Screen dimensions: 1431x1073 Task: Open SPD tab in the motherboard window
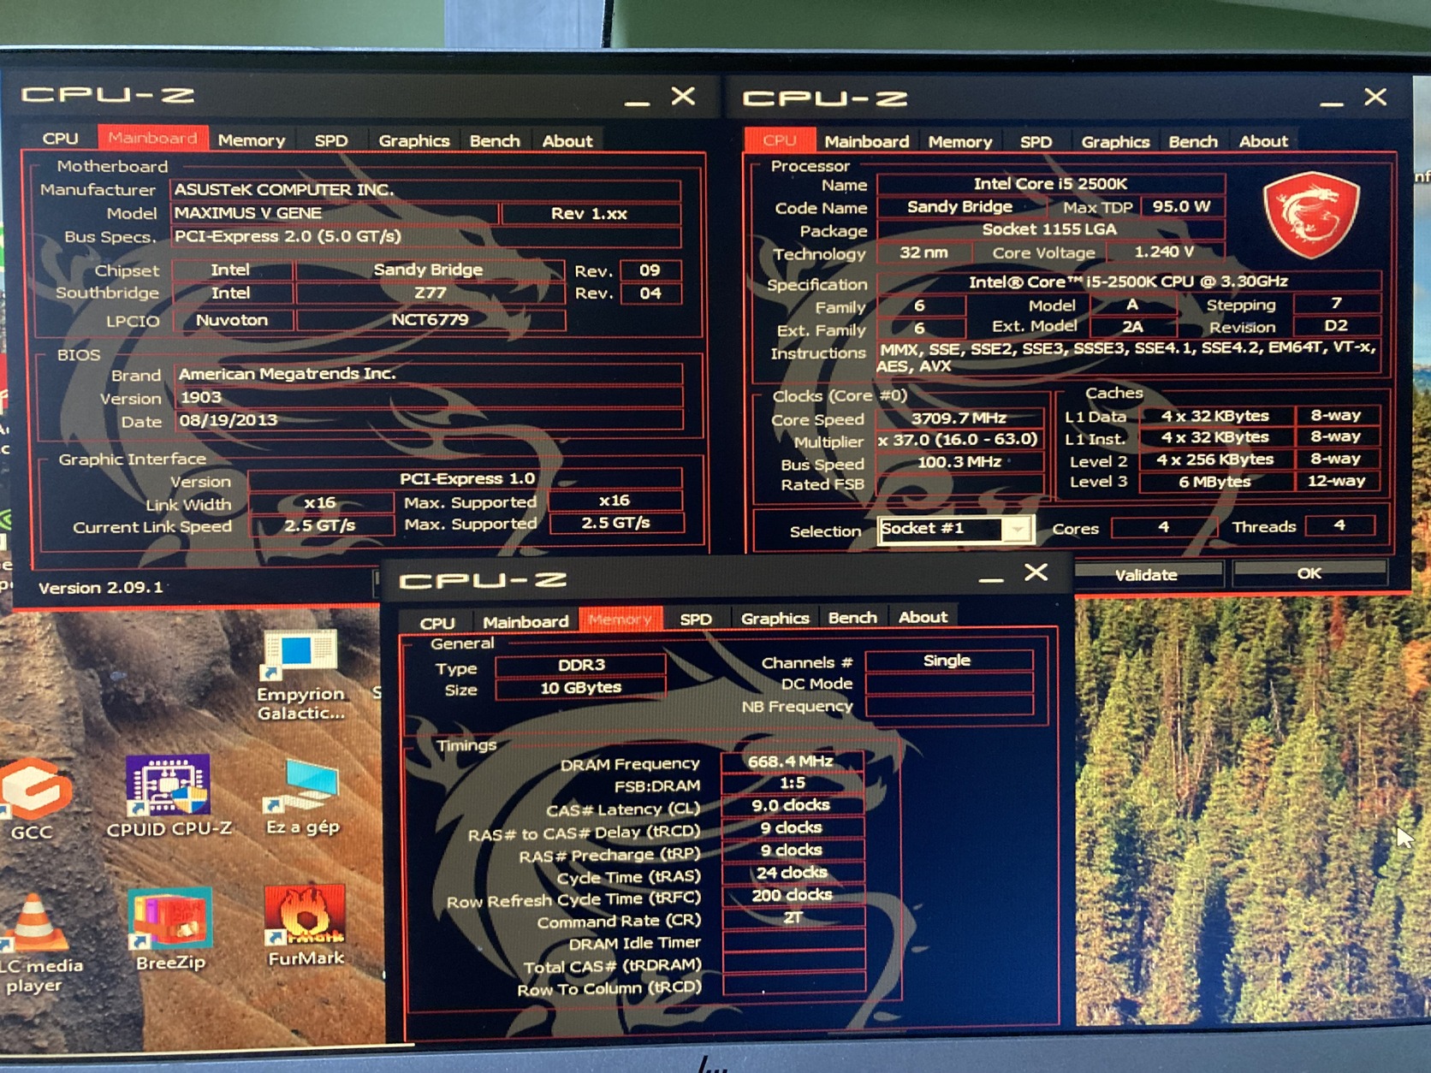coord(330,141)
